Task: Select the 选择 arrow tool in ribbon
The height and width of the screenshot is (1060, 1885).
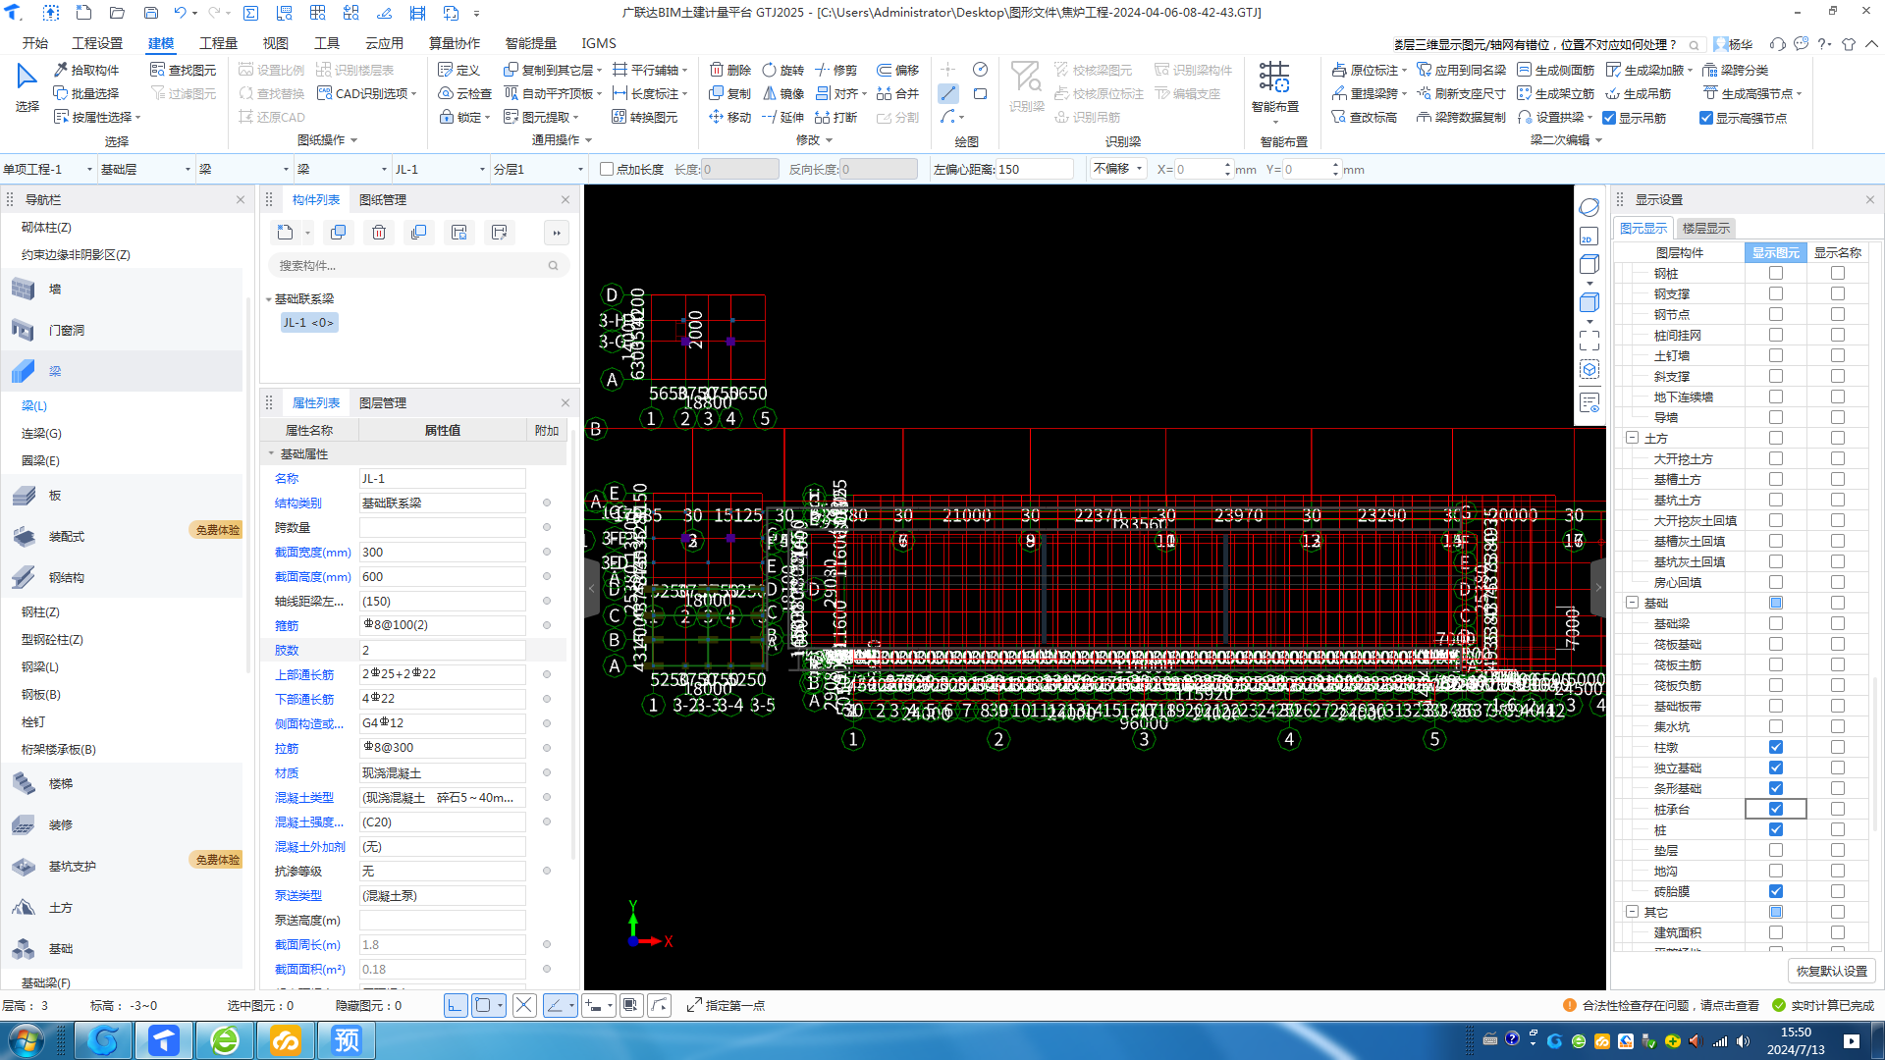Action: (27, 86)
